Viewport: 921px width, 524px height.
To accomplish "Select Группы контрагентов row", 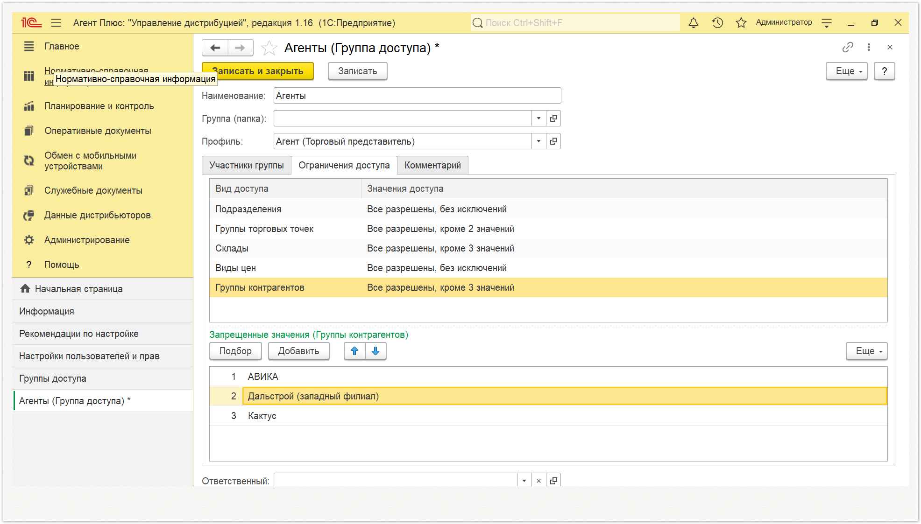I will tap(548, 287).
